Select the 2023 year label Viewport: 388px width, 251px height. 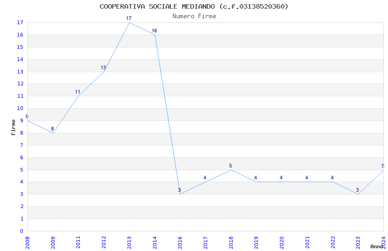[358, 243]
